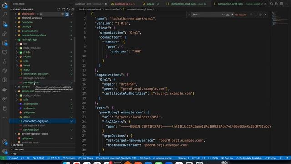This screenshot has height=164, width=291.
Task: Close the find widget
Action: click(x=266, y=15)
